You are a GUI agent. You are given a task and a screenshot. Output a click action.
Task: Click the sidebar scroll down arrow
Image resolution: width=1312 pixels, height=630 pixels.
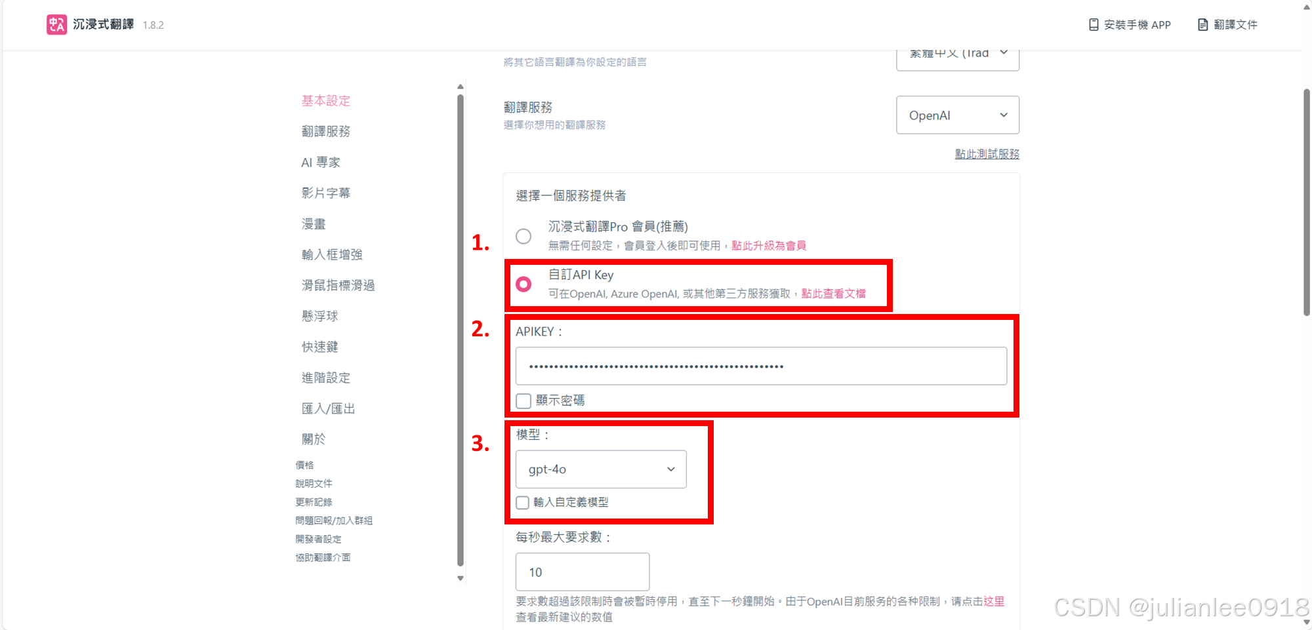pyautogui.click(x=461, y=578)
